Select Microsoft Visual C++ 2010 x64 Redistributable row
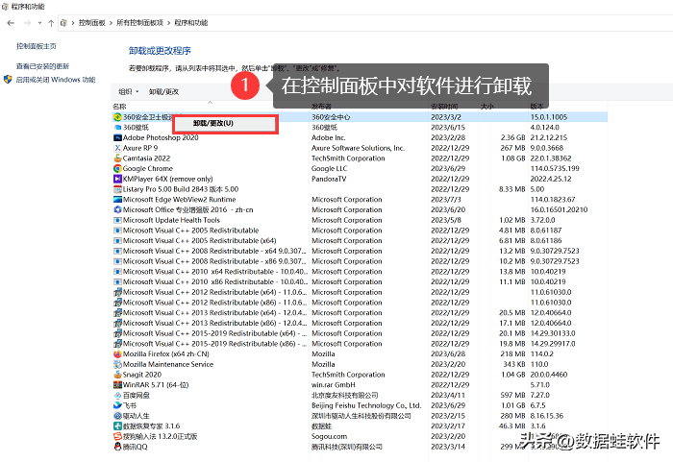Viewport: 673px width, 462px height. pos(360,272)
